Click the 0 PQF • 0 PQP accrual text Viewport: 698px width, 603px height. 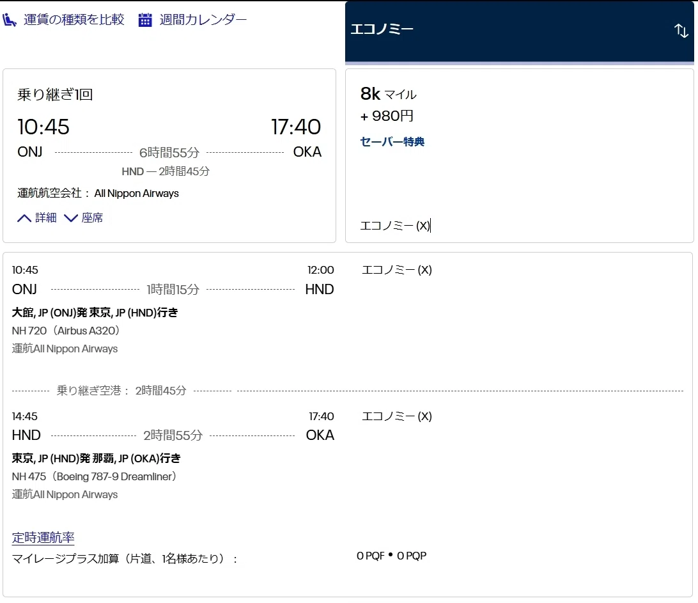[392, 556]
